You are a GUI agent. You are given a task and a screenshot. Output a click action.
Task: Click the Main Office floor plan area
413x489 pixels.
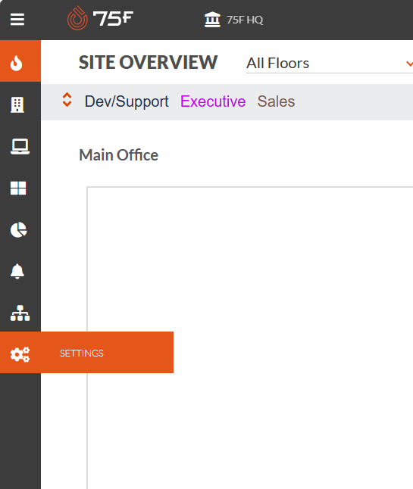click(x=250, y=338)
